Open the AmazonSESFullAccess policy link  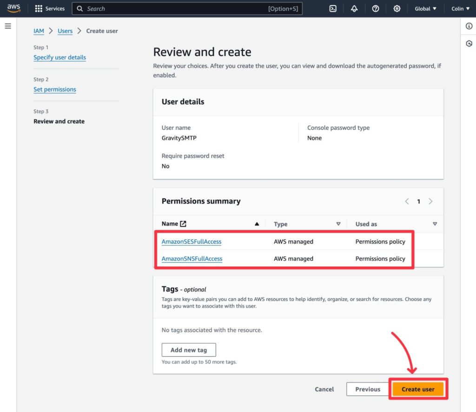[x=191, y=241]
